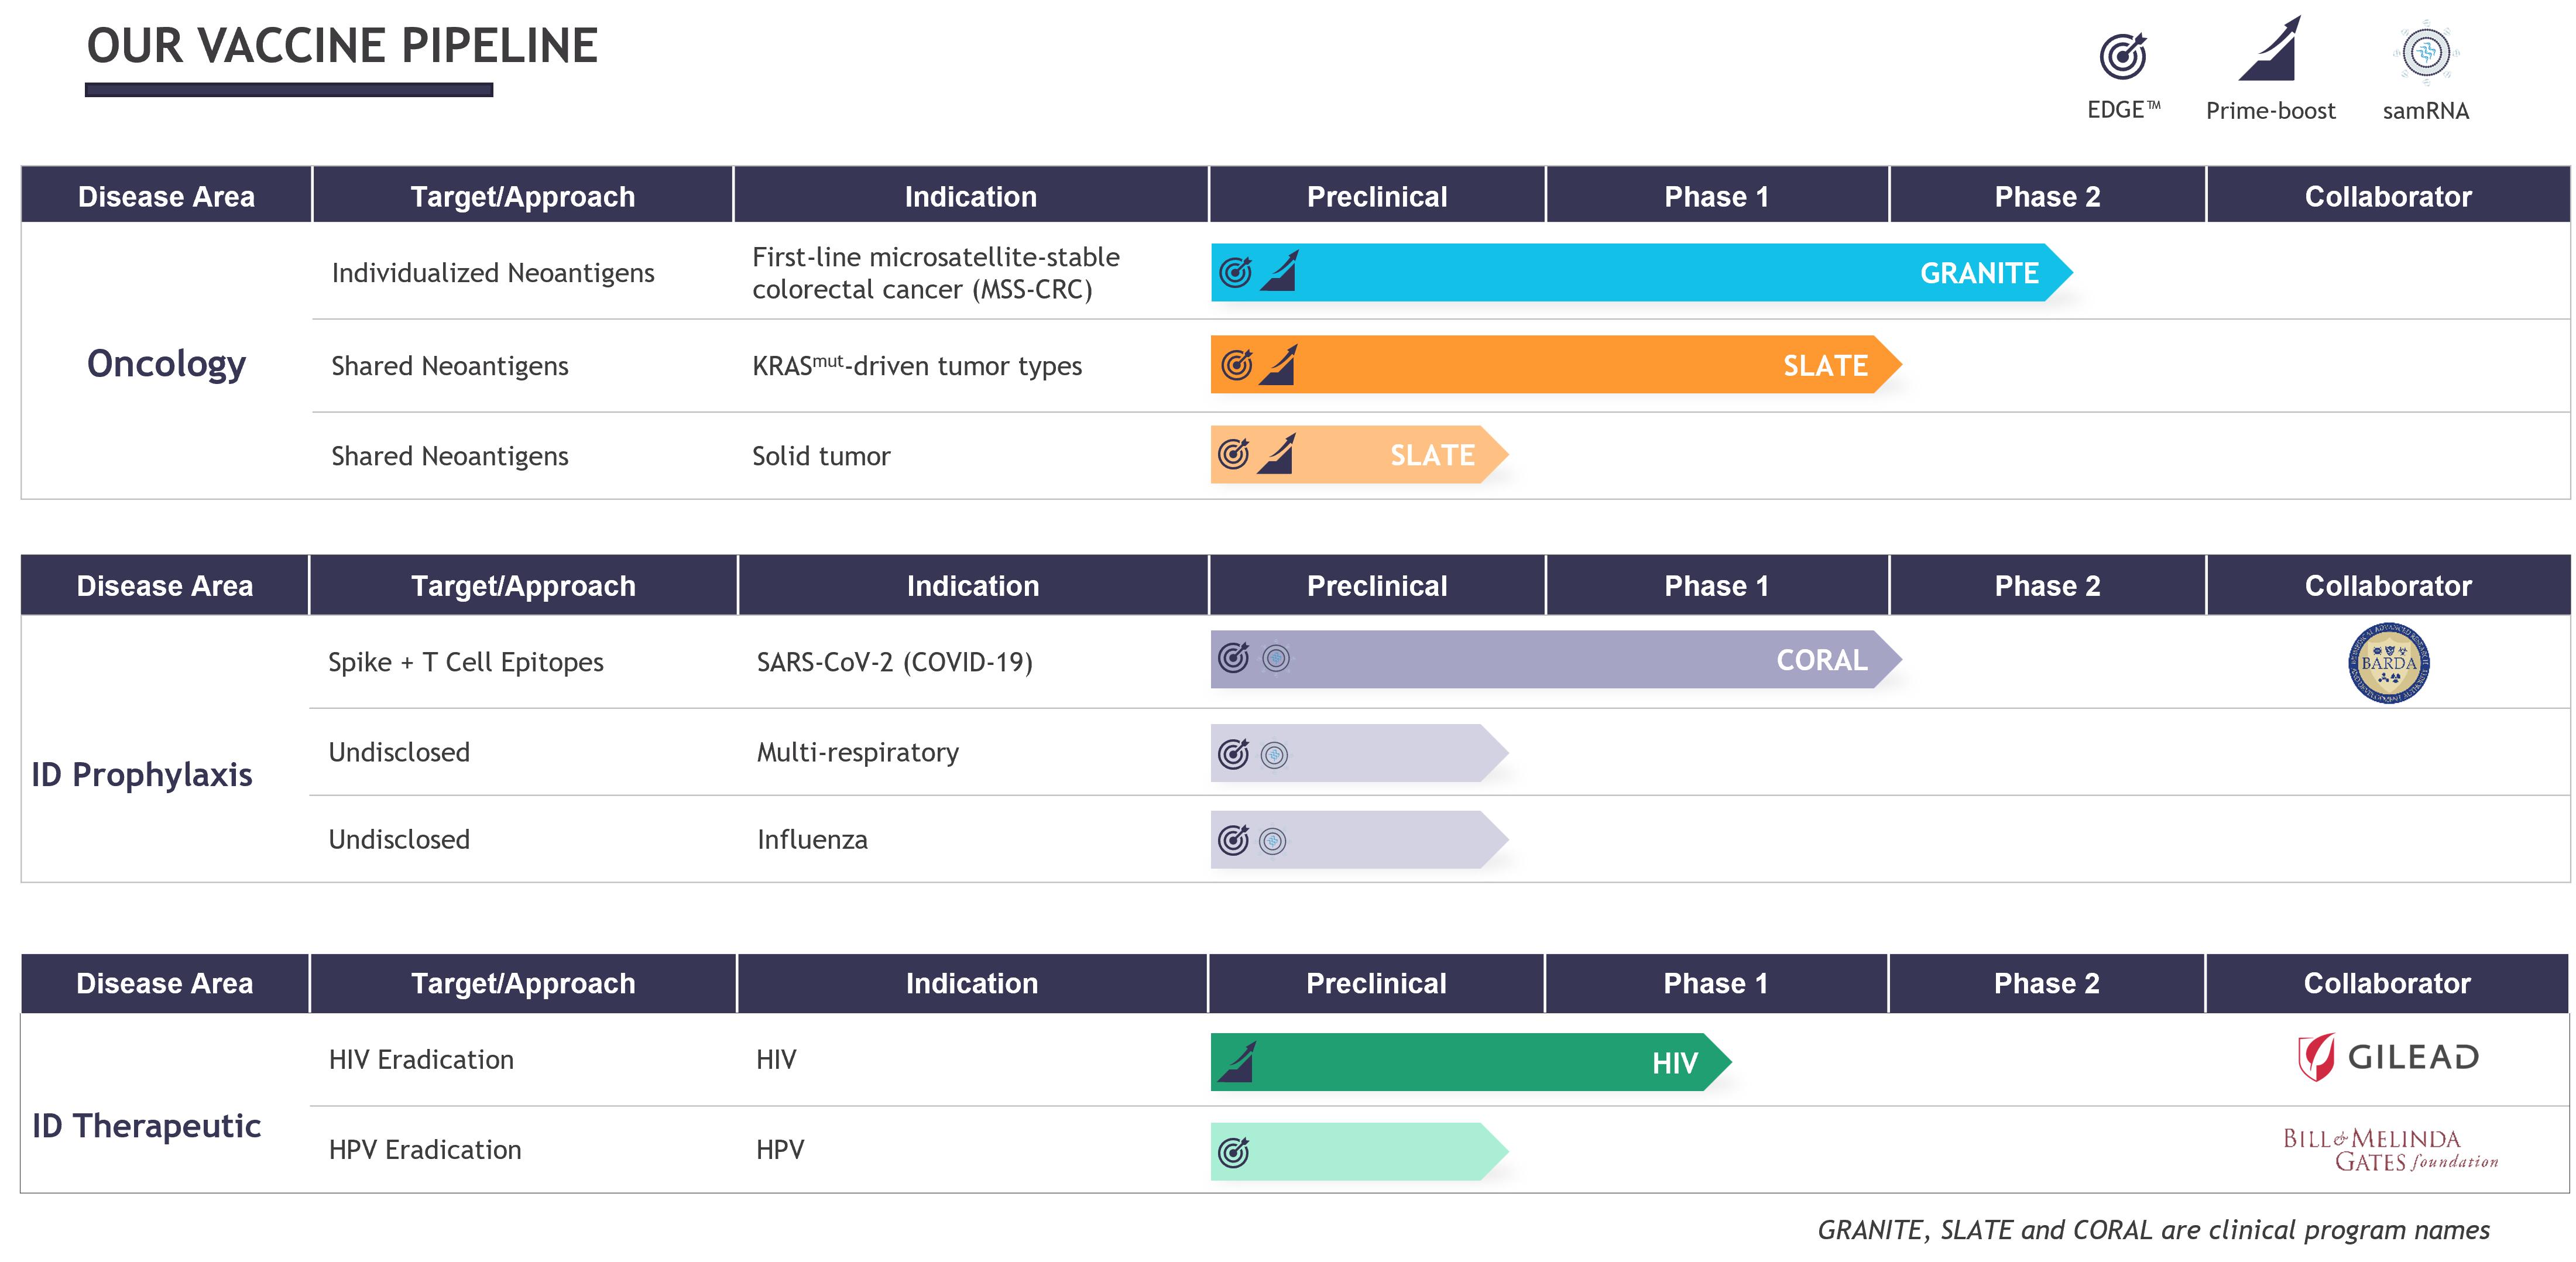The width and height of the screenshot is (2576, 1262).
Task: Click the Prime-boost icon on HIV bar
Action: tap(1237, 1062)
